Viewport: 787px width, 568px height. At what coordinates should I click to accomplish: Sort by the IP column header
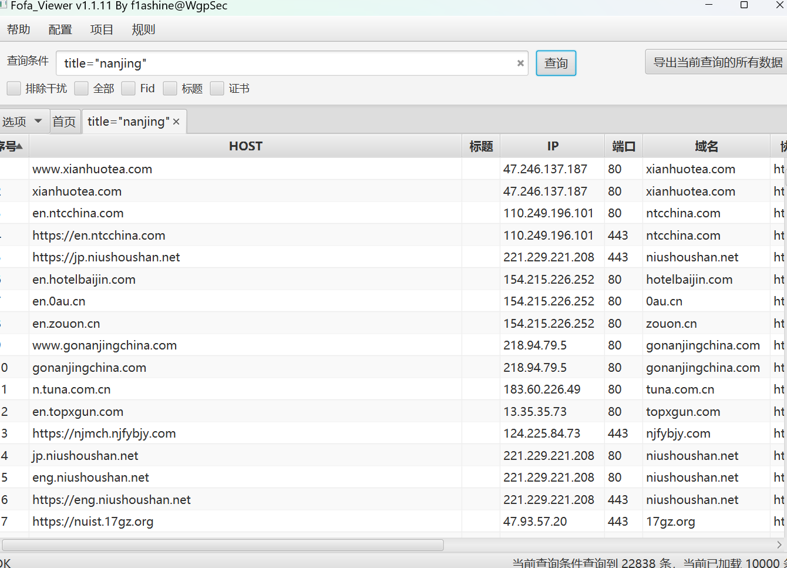pyautogui.click(x=553, y=146)
